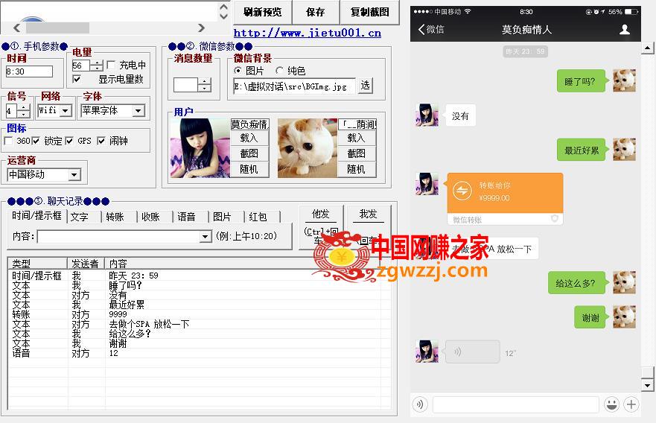
Task: Click the background path field E:\虚拟对话
Action: tap(294, 86)
